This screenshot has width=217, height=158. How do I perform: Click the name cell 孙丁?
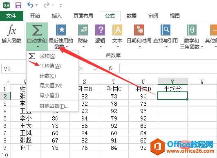[x=26, y=148]
